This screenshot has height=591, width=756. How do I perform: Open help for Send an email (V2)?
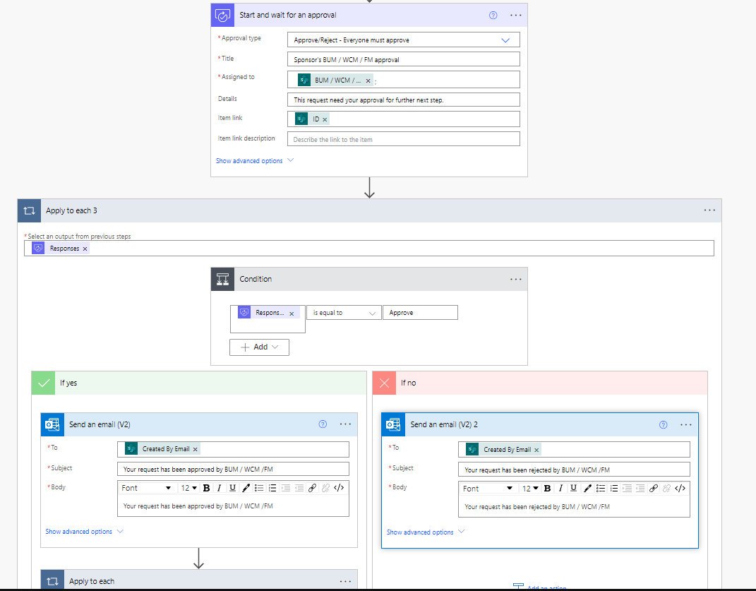(323, 424)
